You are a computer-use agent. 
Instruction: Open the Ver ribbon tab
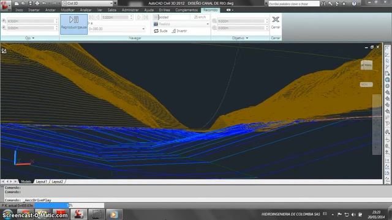click(x=99, y=10)
